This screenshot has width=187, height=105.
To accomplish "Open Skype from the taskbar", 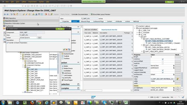I will pyautogui.click(x=105, y=102).
